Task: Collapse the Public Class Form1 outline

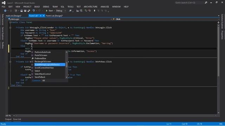Action: tap(10, 22)
